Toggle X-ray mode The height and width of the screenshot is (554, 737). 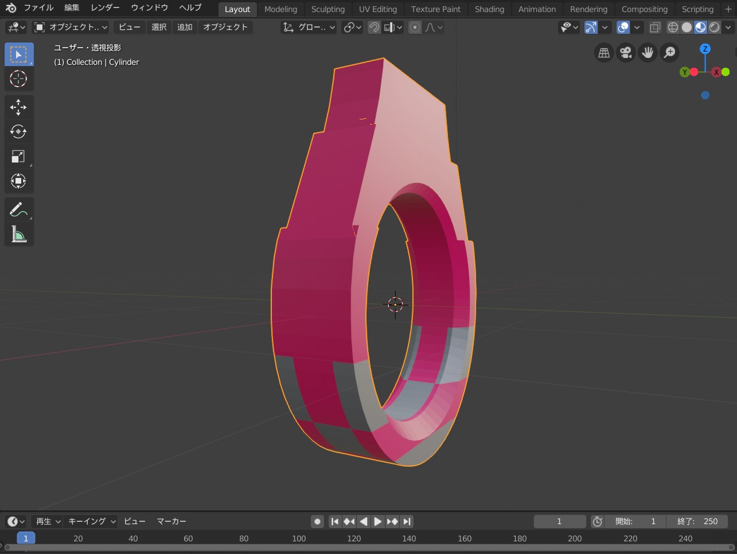pos(655,27)
